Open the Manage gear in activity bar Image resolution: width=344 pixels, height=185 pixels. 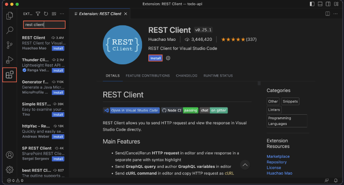click(10, 170)
